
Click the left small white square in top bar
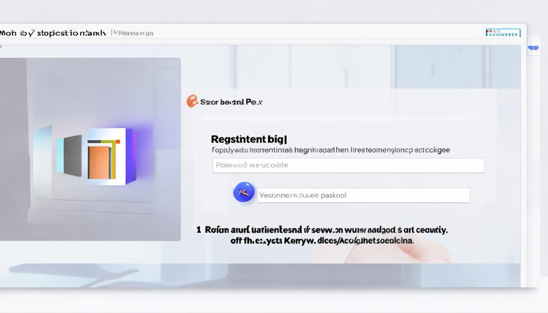pyautogui.click(x=475, y=33)
